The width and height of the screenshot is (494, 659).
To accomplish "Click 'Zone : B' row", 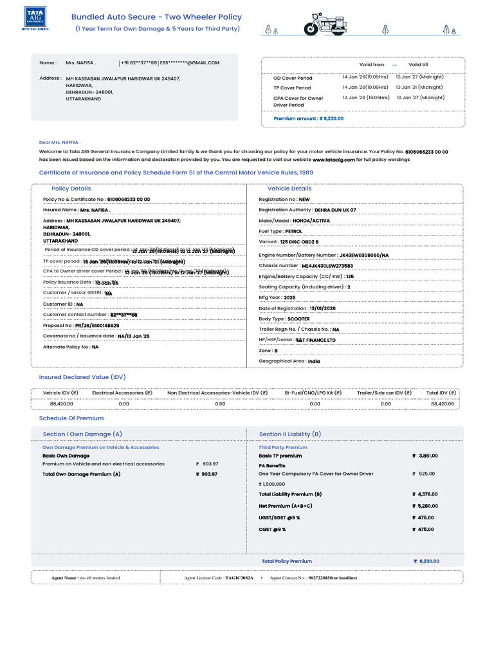I will pyautogui.click(x=268, y=351).
